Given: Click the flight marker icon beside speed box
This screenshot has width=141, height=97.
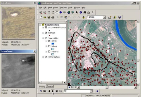Looking at the screenshot, I should [97, 91].
